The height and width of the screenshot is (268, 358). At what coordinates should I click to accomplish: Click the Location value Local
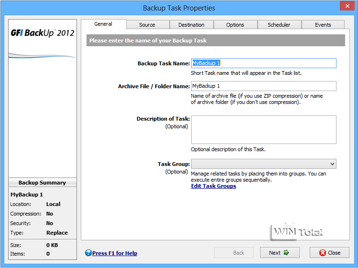pos(54,204)
